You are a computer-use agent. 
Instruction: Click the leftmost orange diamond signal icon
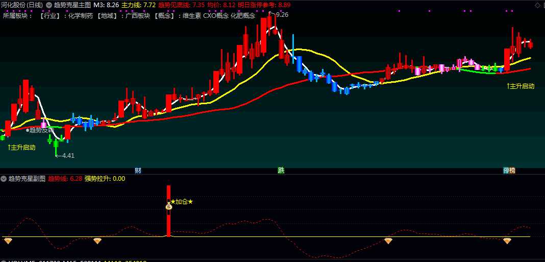point(8,240)
